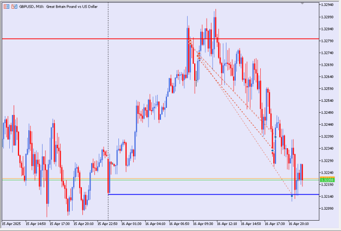Click time axis label 16 Apr 20:10
The height and width of the screenshot is (231, 341).
299,223
